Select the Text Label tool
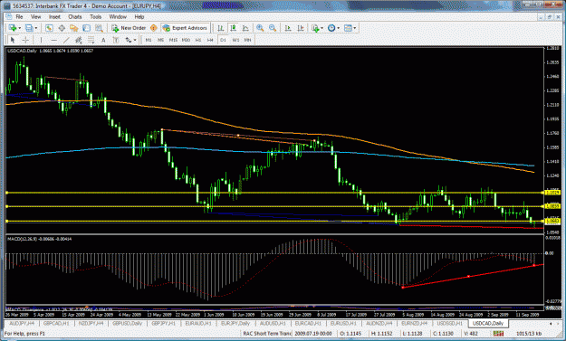 coord(116,40)
